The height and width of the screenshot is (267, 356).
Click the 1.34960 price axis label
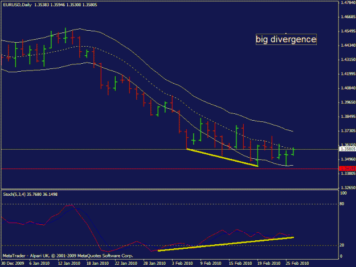(x=348, y=159)
